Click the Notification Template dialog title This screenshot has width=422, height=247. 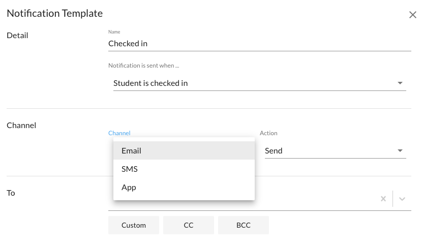[x=54, y=14]
